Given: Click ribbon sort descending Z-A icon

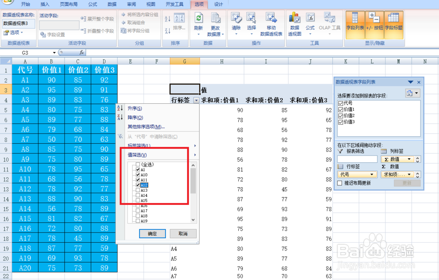Looking at the screenshot, I should pyautogui.click(x=167, y=31).
